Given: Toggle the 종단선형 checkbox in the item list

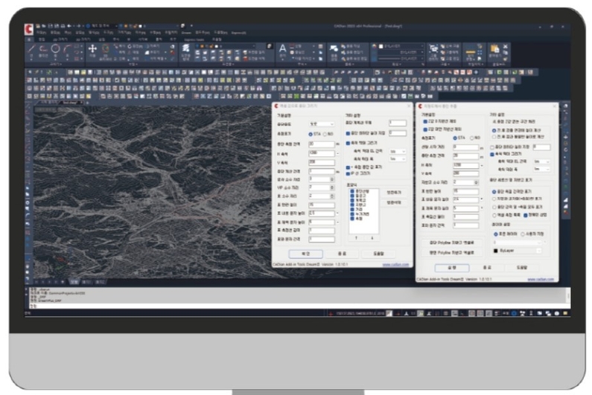Looking at the screenshot, I should pos(352,191).
